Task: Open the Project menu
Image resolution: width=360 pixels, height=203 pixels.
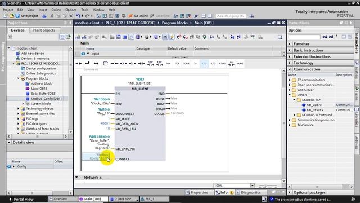Action: 8,10
